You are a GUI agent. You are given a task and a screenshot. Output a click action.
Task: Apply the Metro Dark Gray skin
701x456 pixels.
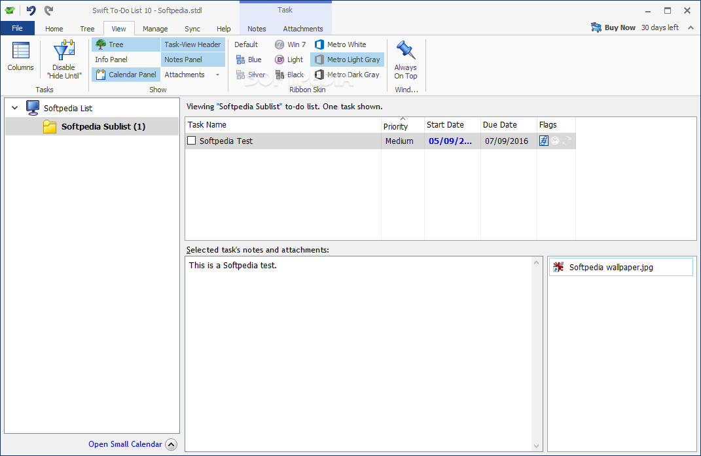point(347,75)
